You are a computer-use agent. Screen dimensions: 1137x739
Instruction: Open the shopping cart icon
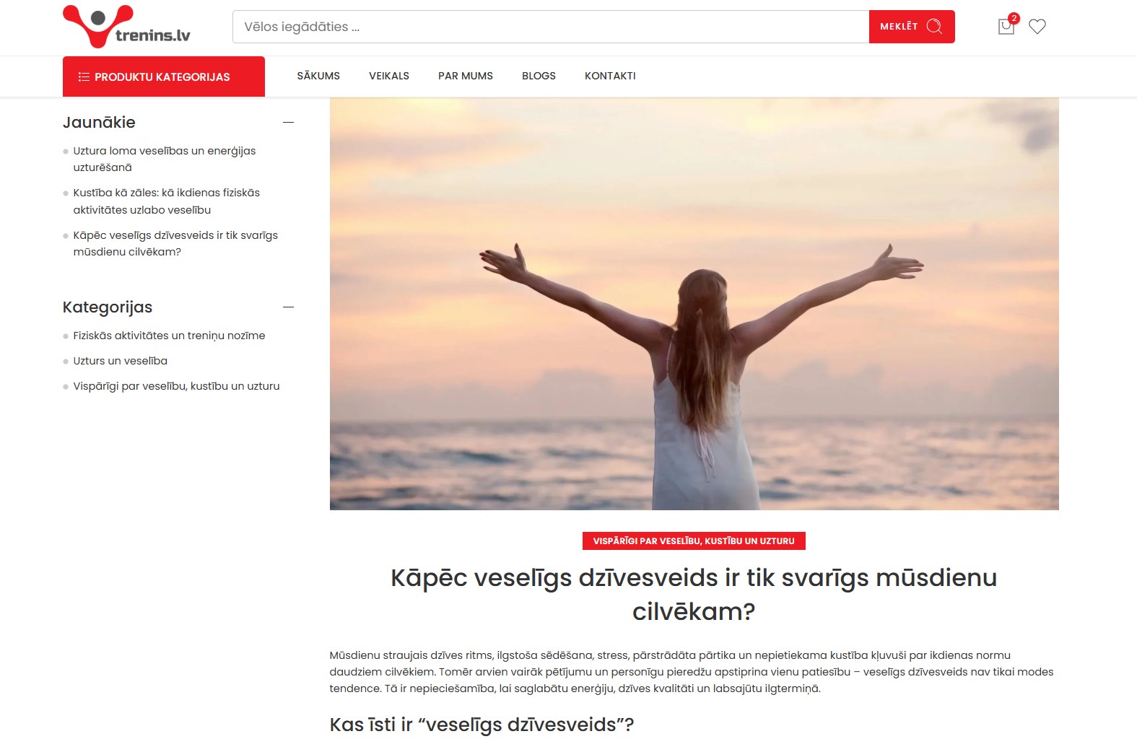[x=1006, y=27]
